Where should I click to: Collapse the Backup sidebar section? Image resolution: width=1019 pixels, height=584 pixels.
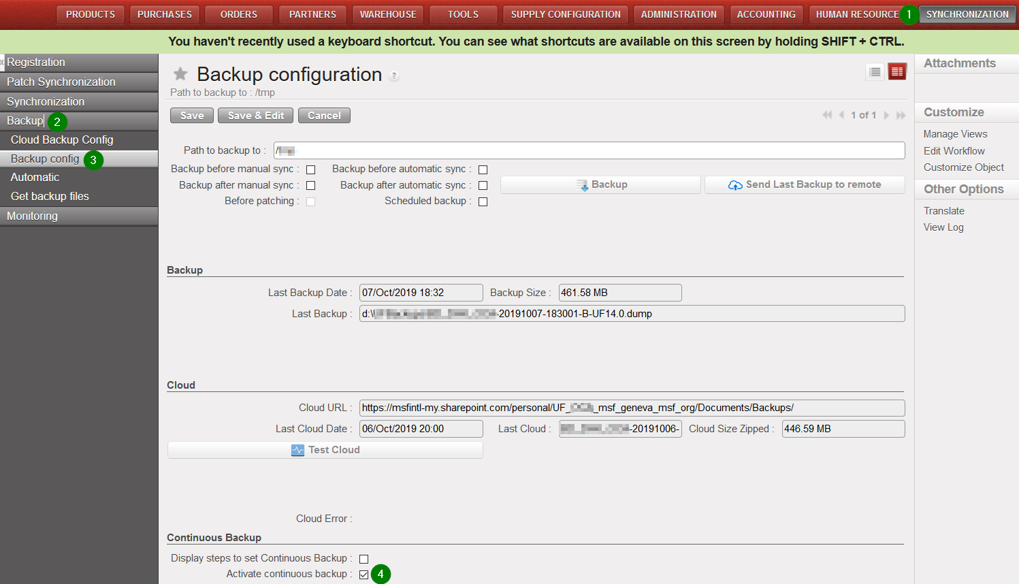click(25, 121)
